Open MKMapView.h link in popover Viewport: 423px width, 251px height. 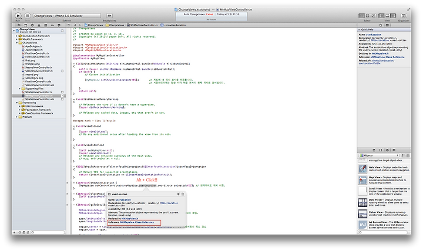(130, 219)
